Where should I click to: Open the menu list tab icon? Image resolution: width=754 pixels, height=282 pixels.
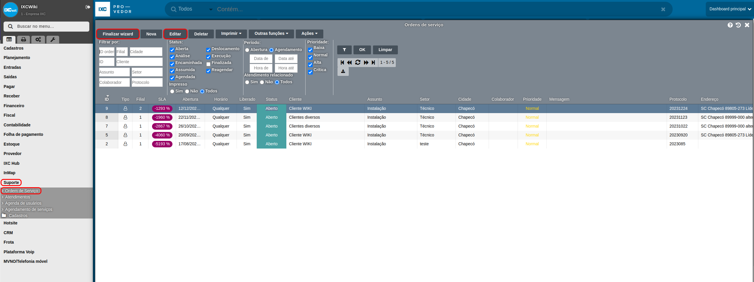click(9, 39)
